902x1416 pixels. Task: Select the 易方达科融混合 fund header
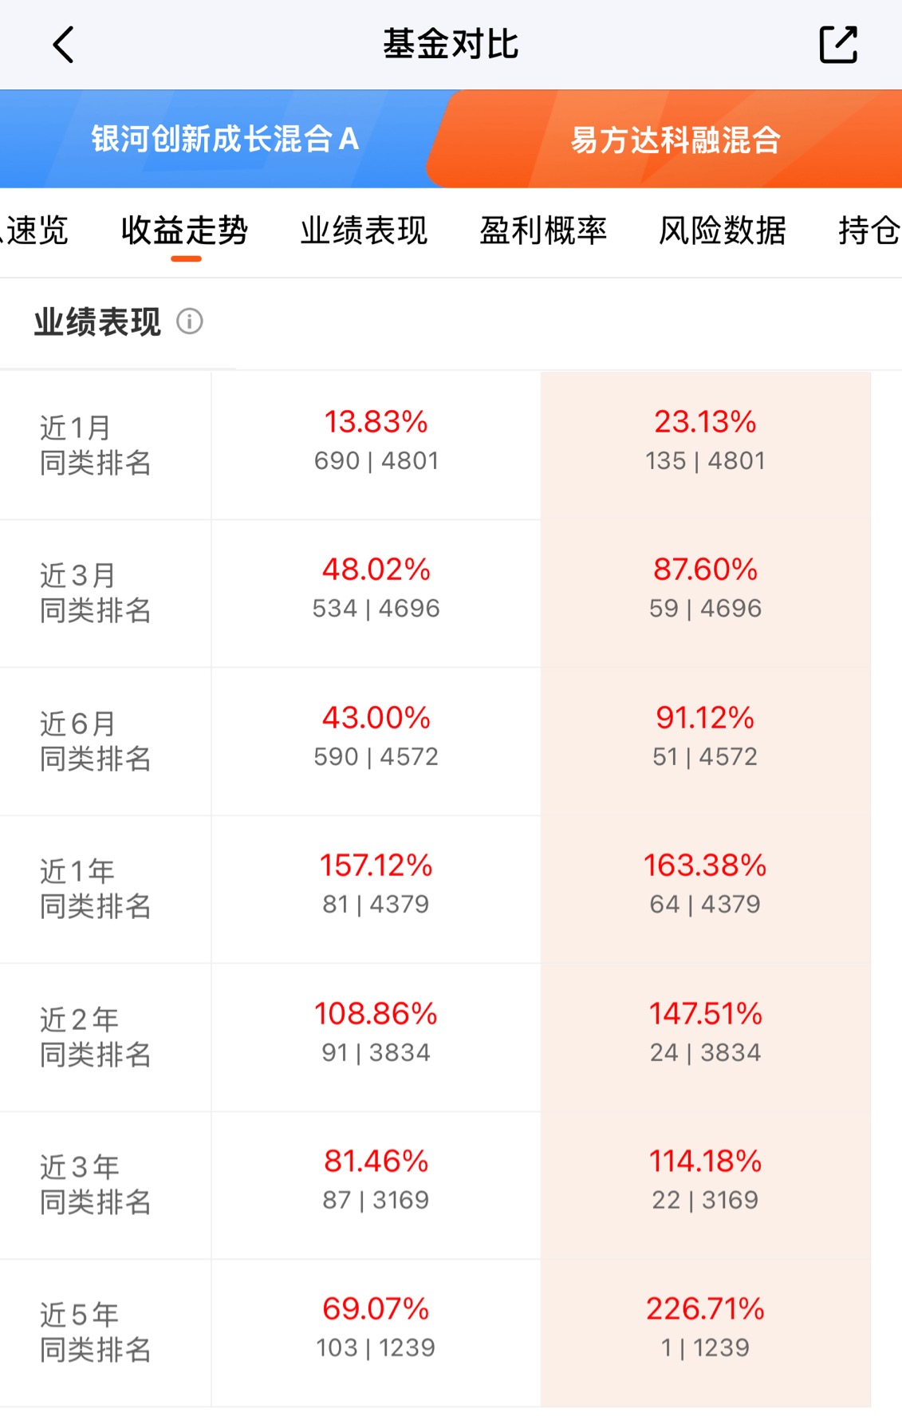point(675,140)
